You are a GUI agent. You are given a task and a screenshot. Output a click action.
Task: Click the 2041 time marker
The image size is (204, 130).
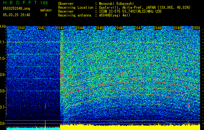click(22, 28)
